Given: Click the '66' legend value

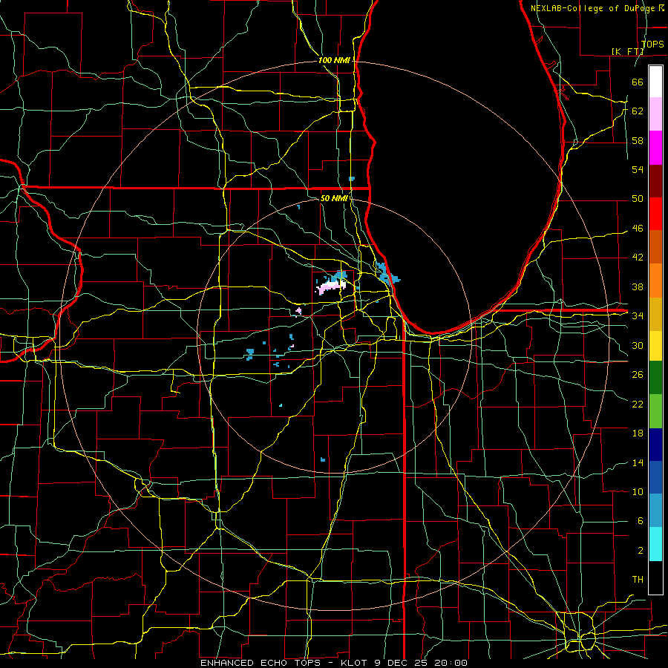Looking at the screenshot, I should (x=638, y=82).
